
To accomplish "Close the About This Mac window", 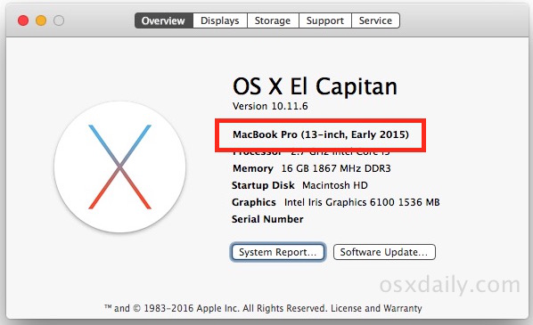I will (x=23, y=20).
